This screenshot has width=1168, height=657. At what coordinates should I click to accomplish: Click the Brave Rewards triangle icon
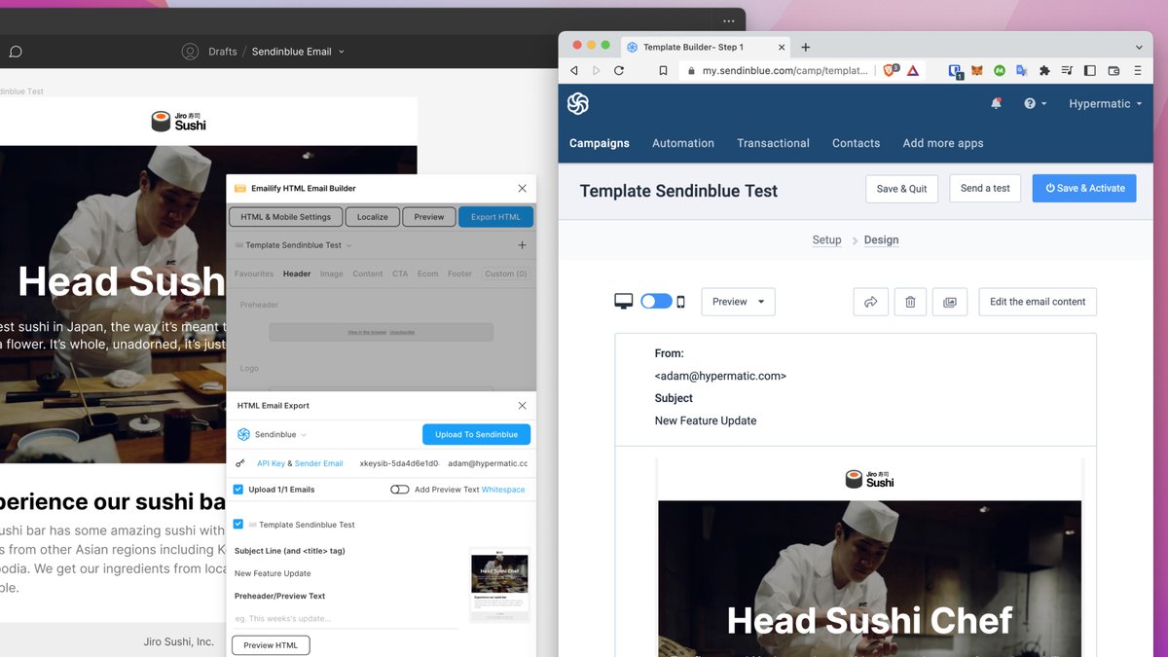point(913,71)
